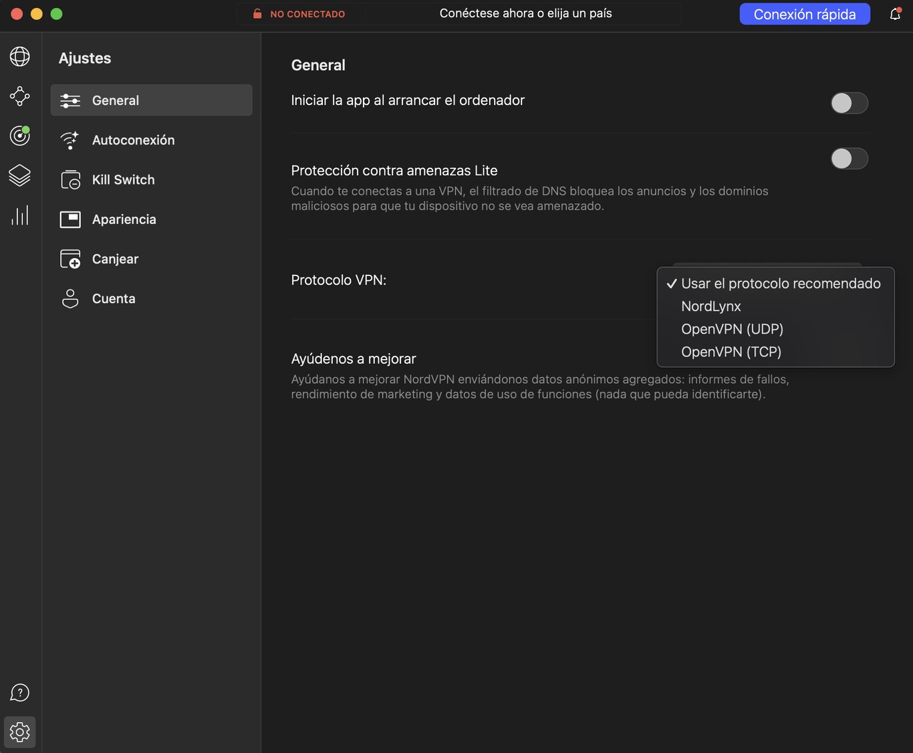The height and width of the screenshot is (753, 913).
Task: Click the notification bell icon
Action: pos(895,13)
